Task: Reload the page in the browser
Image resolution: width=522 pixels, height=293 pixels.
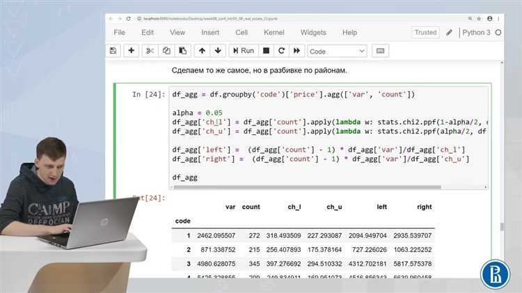Action: tap(129, 19)
